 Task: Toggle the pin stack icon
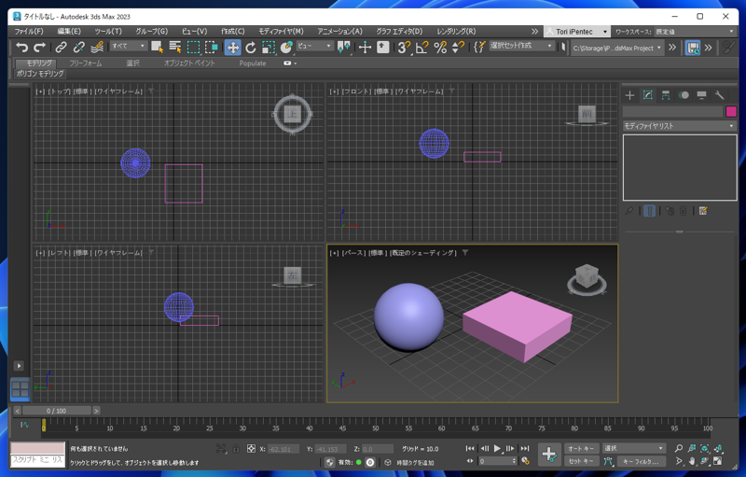[x=629, y=211]
